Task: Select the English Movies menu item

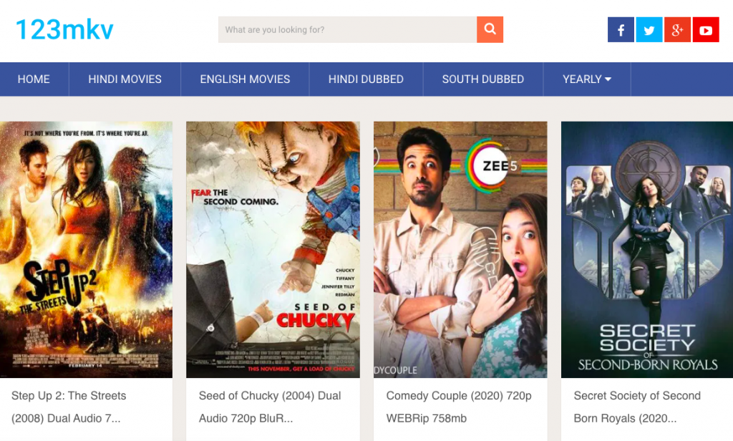Action: (245, 79)
